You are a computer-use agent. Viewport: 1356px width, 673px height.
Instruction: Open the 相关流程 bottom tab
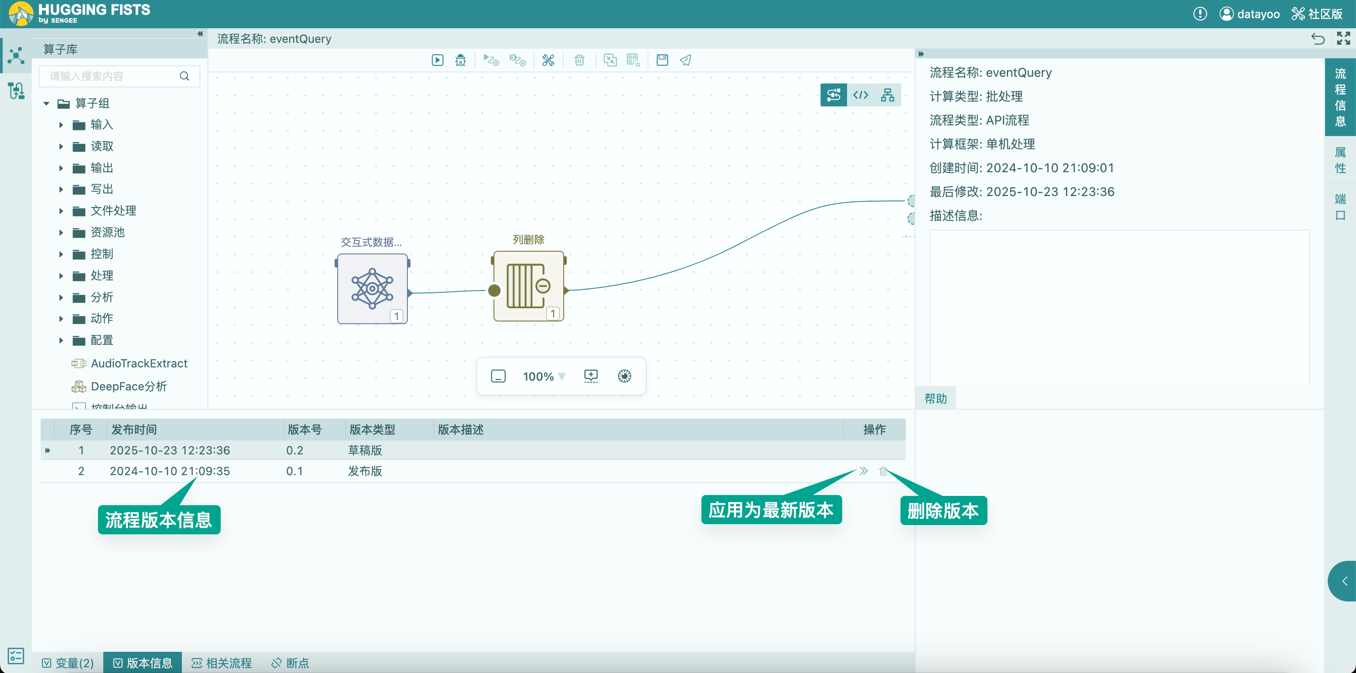pyautogui.click(x=222, y=662)
